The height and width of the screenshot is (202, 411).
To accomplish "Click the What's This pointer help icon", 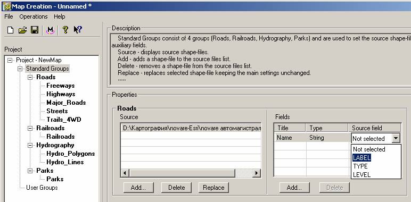I will (78, 30).
